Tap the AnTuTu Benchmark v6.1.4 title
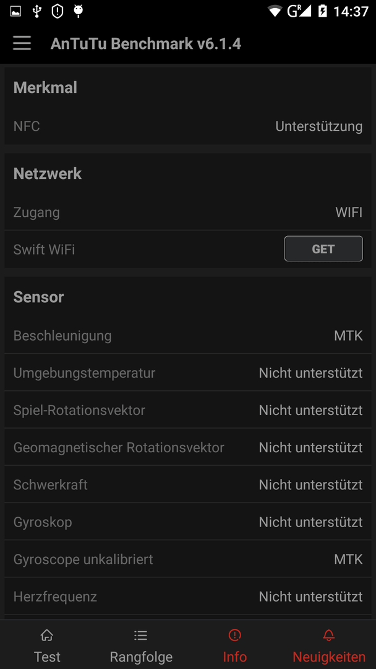 [145, 43]
